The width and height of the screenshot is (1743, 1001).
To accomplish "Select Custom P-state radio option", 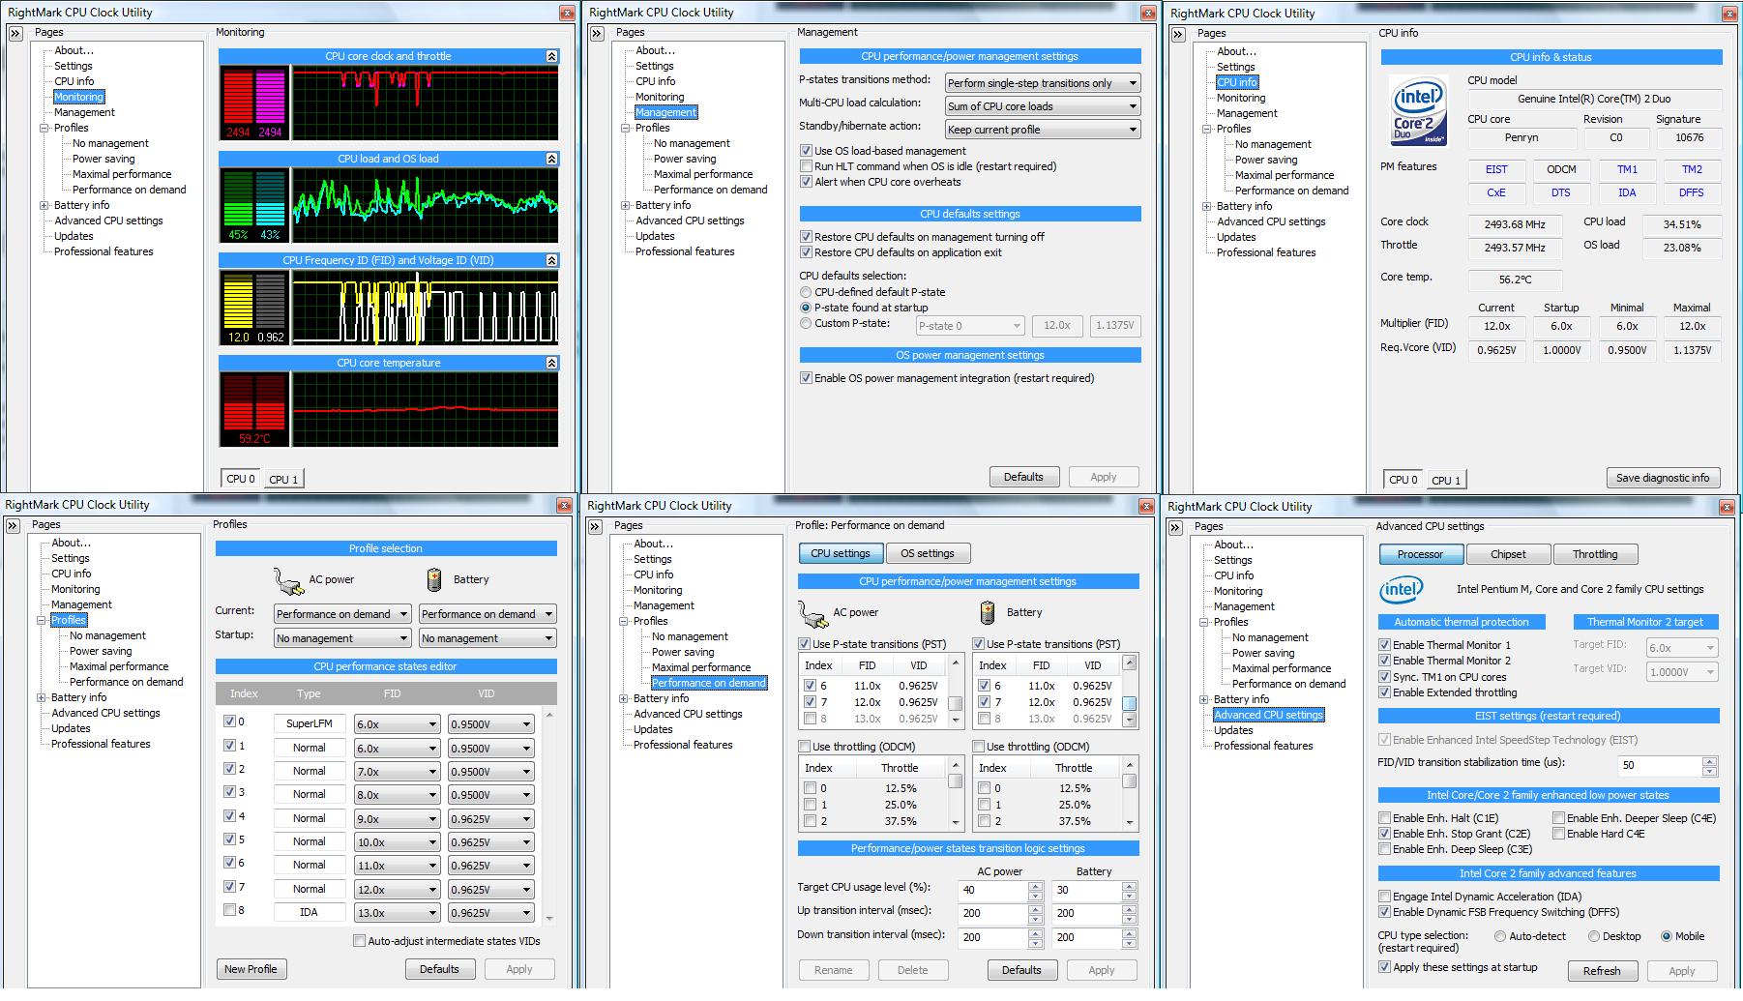I will [806, 323].
